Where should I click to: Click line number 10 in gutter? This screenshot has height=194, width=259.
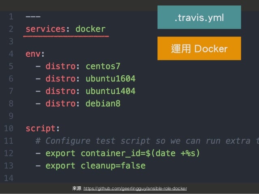pyautogui.click(x=9, y=128)
